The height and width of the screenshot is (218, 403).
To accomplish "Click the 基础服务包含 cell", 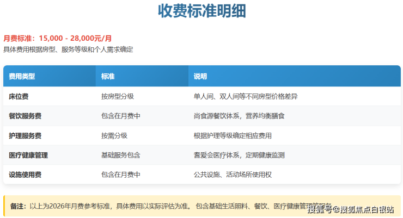I will [121, 155].
